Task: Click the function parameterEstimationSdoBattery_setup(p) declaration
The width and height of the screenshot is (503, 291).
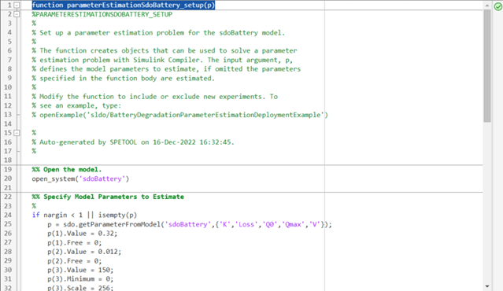Action: click(x=123, y=6)
